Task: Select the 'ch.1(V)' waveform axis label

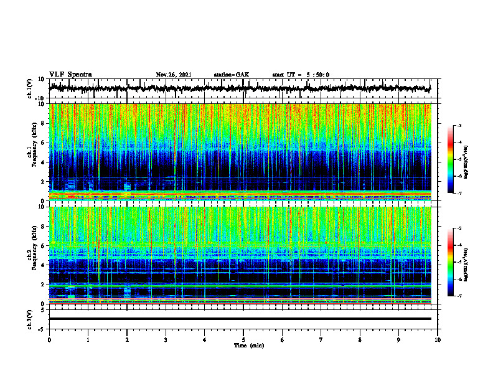Action: pos(30,88)
